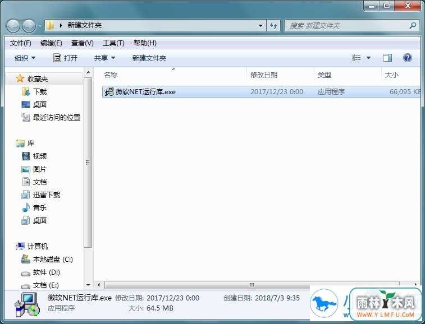The image size is (425, 324).
Task: Click the 新建文件夹 toolbar button
Action: point(149,58)
